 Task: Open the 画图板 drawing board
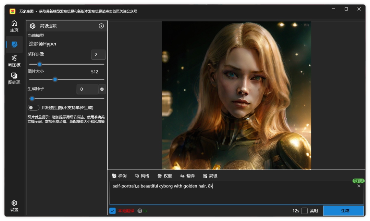point(14,61)
